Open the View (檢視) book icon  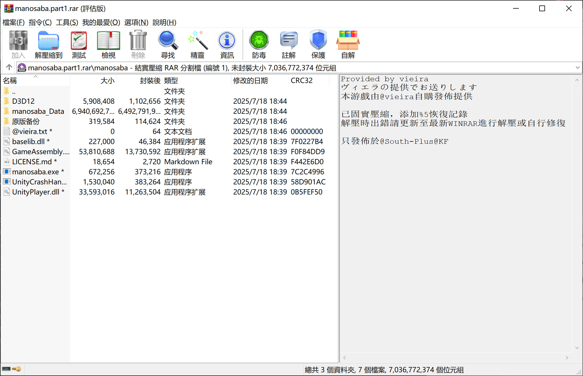point(108,44)
